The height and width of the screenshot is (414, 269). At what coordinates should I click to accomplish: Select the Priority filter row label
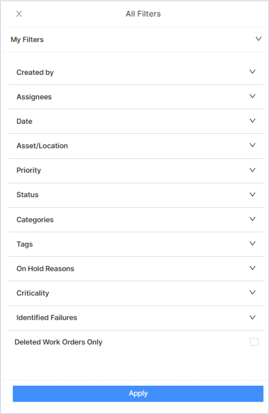(29, 170)
